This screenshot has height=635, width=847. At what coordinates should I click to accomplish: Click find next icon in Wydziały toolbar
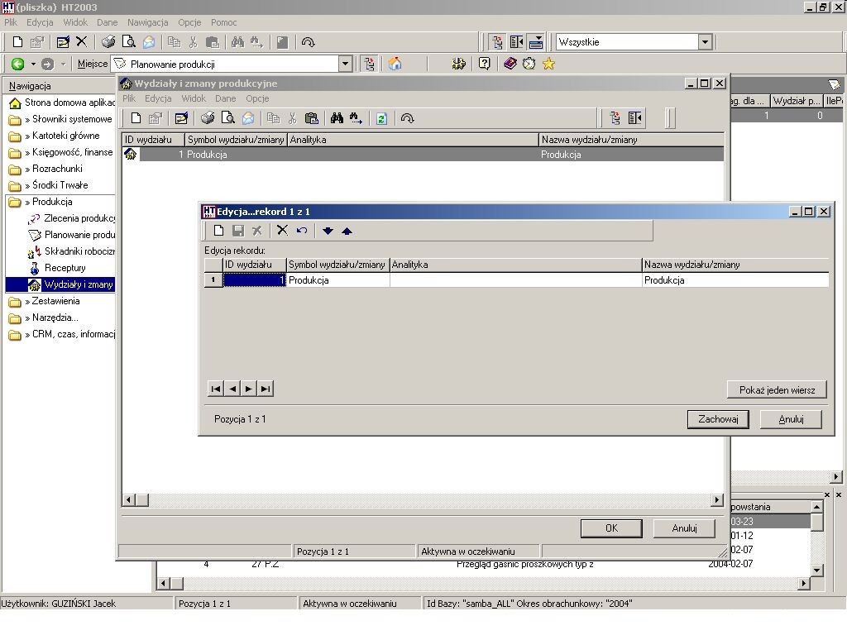pos(356,118)
